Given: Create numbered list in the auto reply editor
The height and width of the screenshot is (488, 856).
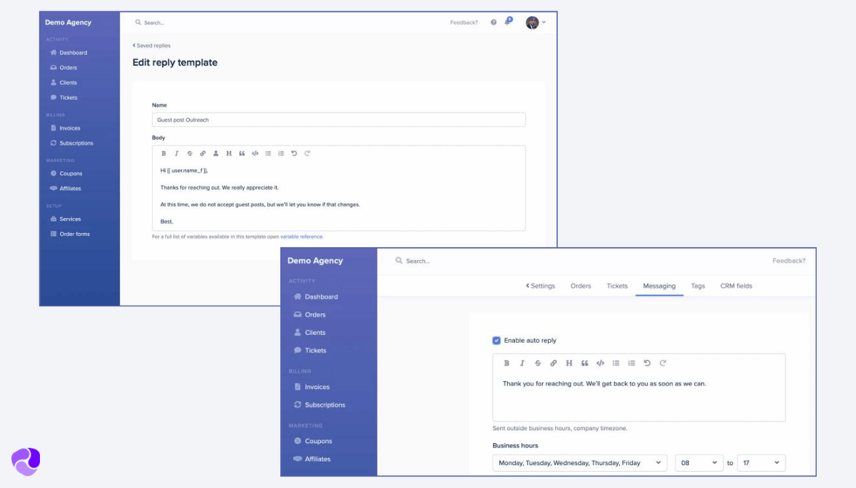Looking at the screenshot, I should pos(631,363).
